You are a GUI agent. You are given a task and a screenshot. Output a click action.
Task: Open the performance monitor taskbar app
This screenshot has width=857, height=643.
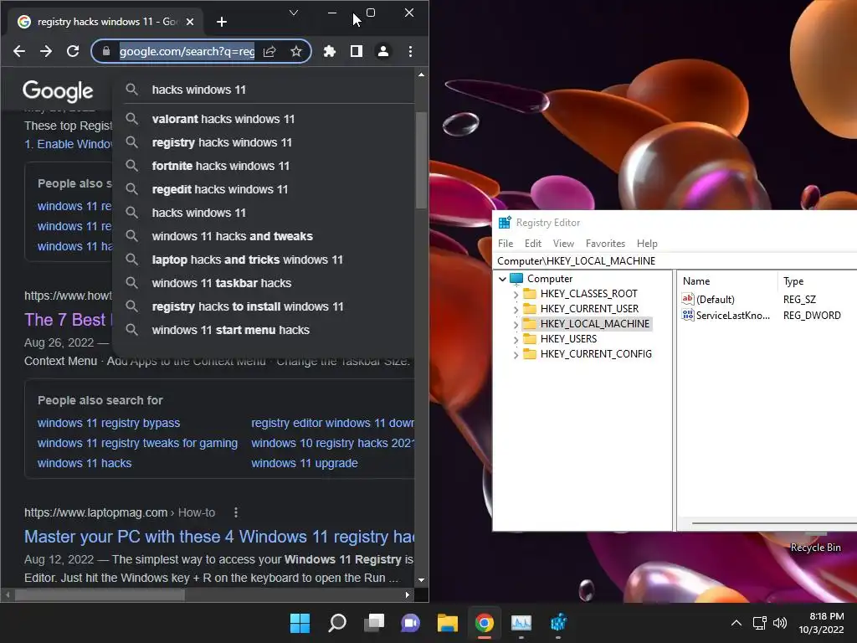point(521,623)
